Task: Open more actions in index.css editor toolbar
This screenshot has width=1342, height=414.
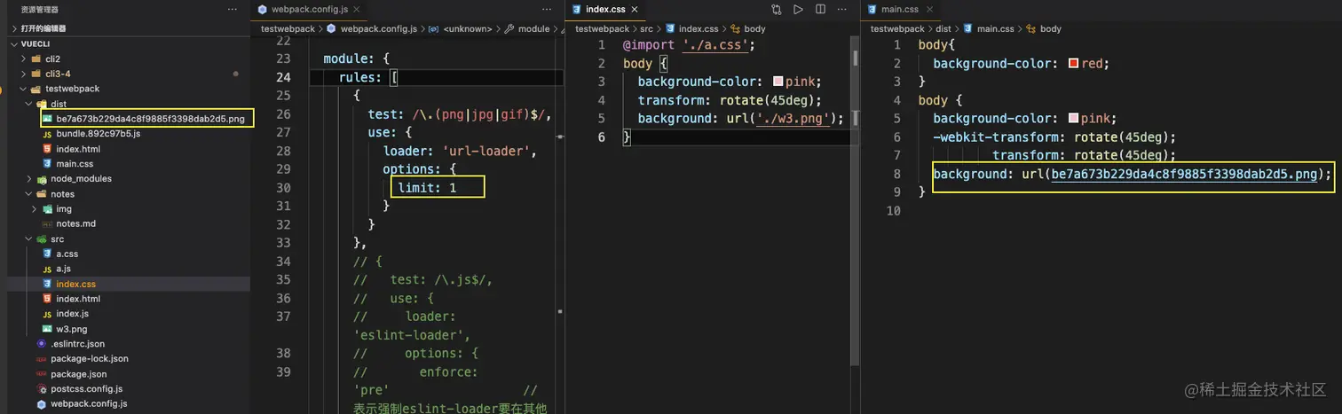Action: coord(842,9)
